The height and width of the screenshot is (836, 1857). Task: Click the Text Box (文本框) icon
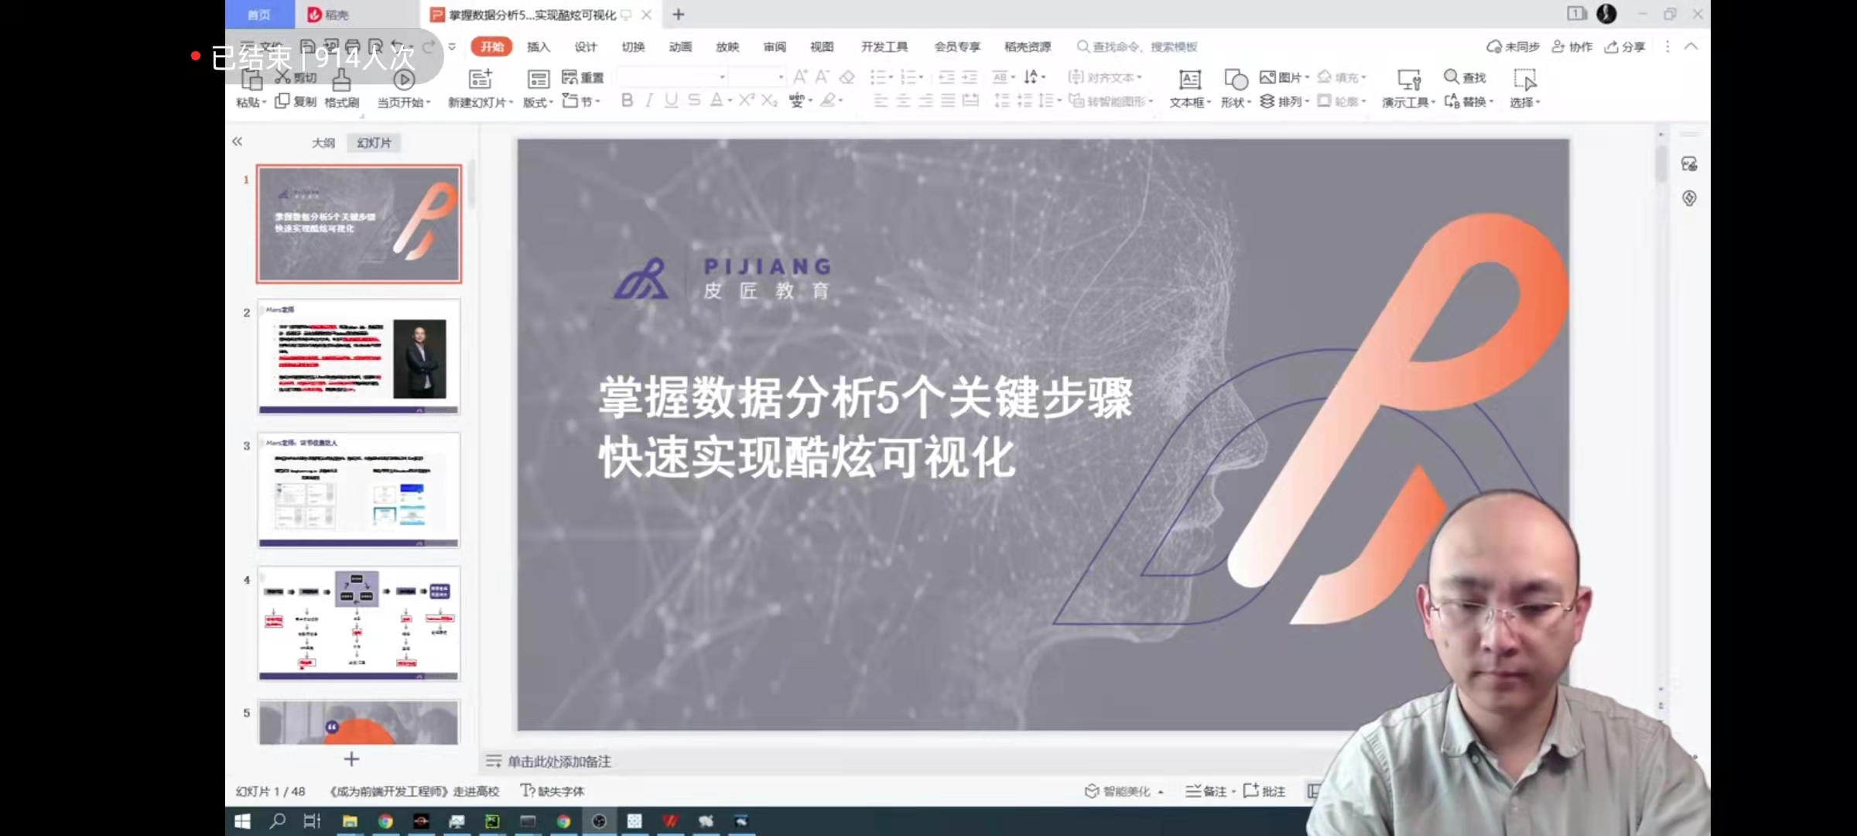pos(1189,80)
